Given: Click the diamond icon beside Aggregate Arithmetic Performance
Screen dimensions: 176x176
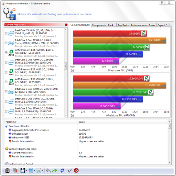Looking at the screenshot, I should [10, 130].
